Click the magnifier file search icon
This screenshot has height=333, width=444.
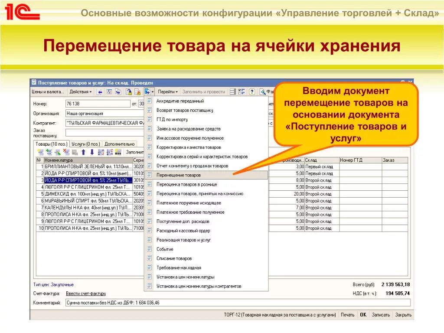tap(263, 92)
